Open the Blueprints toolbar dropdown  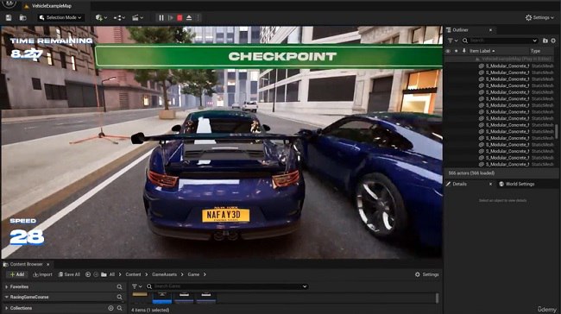(119, 17)
